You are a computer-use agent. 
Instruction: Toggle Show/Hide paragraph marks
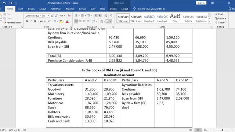[111, 15]
